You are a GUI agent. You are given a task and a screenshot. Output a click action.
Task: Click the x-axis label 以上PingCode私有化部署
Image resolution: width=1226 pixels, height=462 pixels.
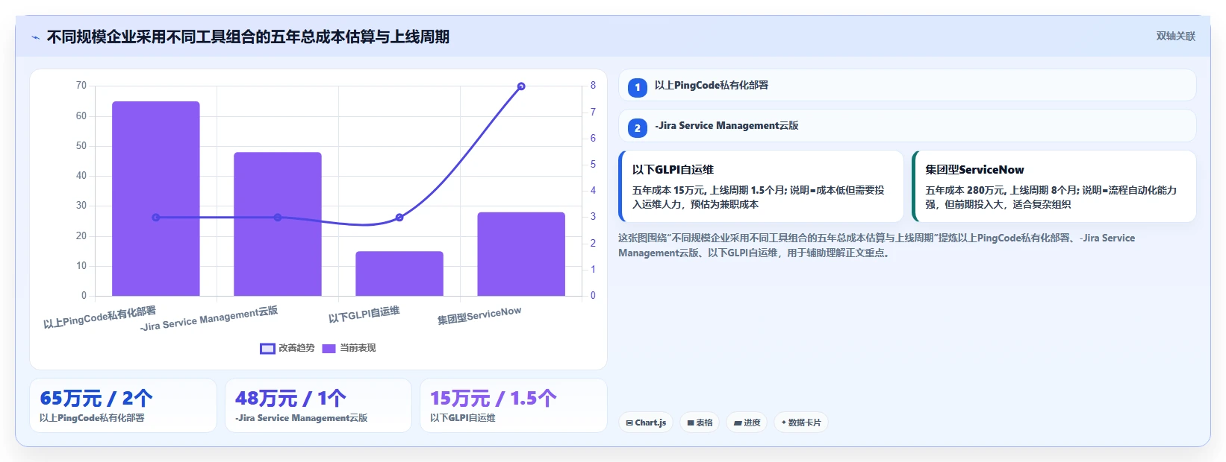[99, 317]
